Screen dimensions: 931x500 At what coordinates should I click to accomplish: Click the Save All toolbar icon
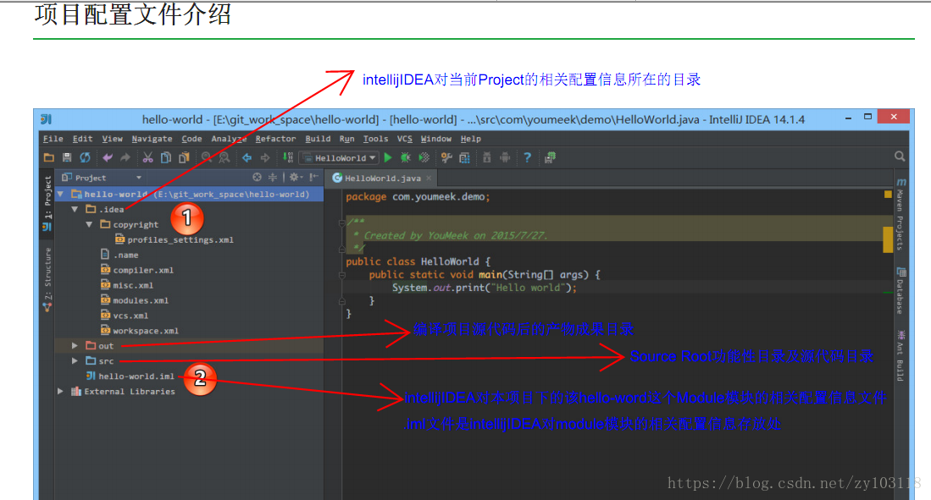tap(67, 157)
